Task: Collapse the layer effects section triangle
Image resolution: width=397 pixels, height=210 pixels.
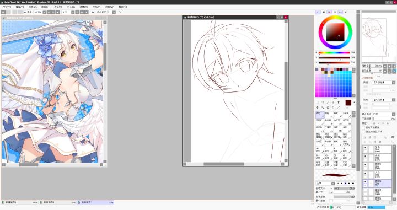Action: coord(362,78)
